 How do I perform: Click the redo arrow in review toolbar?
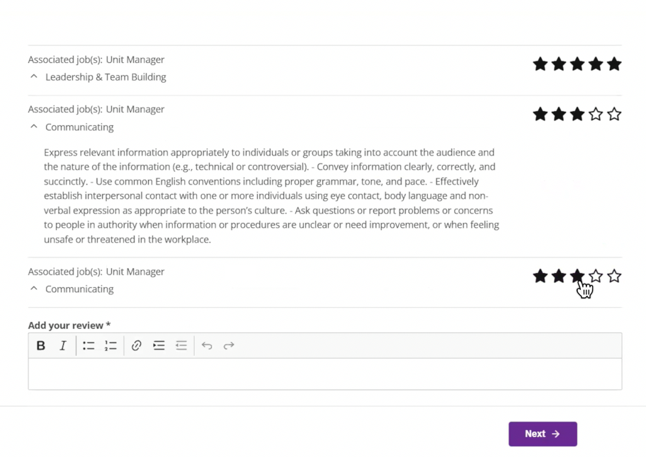tap(229, 346)
